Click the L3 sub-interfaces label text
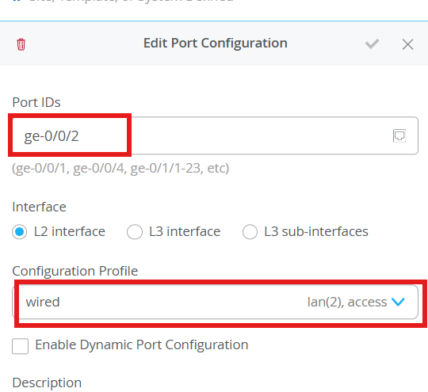Viewport: 428px width, 392px height. click(316, 231)
